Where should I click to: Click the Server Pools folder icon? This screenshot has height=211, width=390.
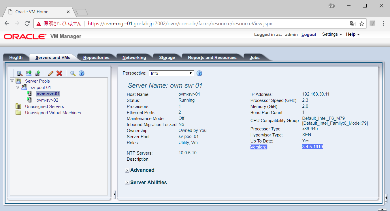tap(18, 81)
